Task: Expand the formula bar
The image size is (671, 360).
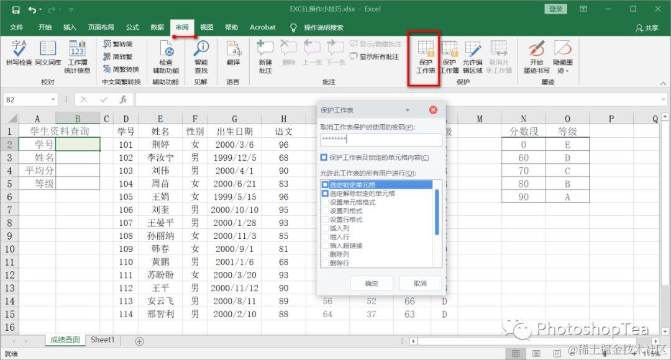Action: (x=664, y=99)
